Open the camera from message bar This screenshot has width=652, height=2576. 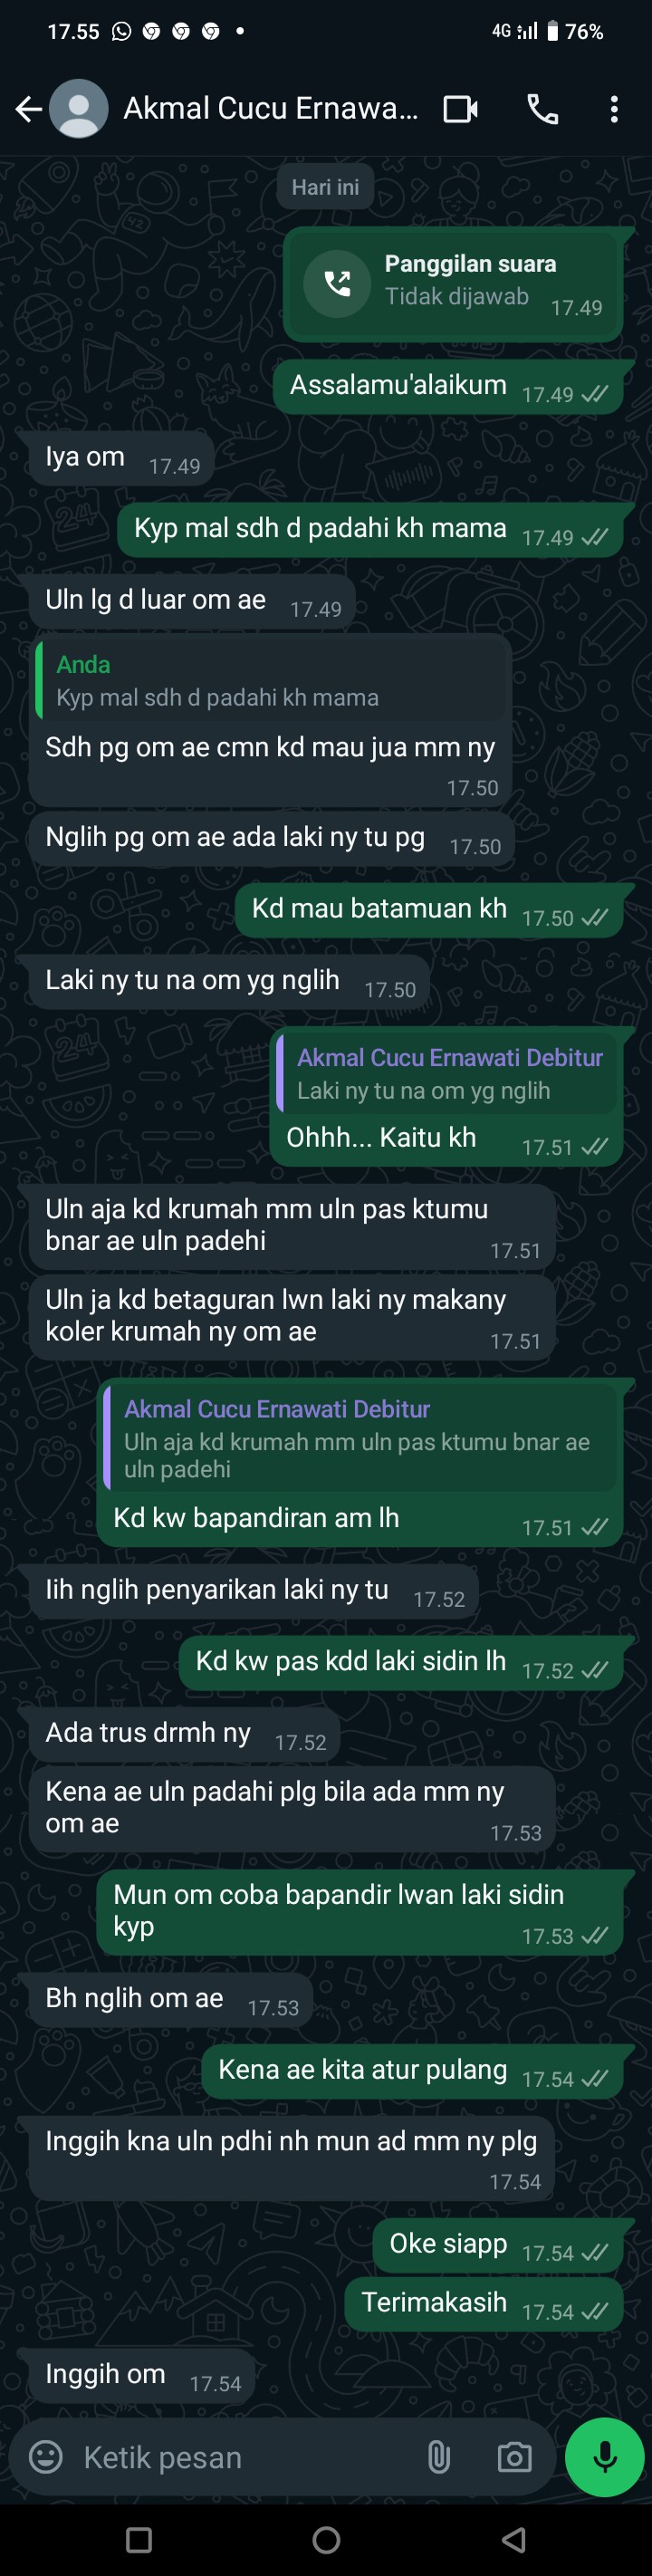point(514,2457)
